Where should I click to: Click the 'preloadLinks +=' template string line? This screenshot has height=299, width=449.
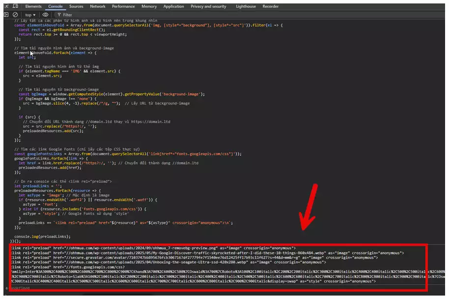pos(126,222)
